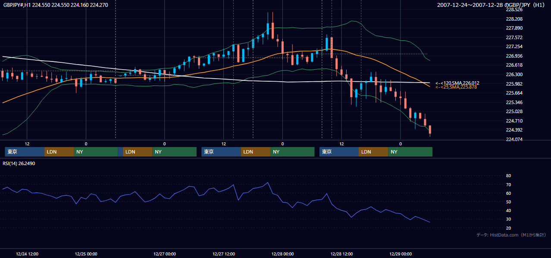Click the RSI scale value 80

(508, 176)
